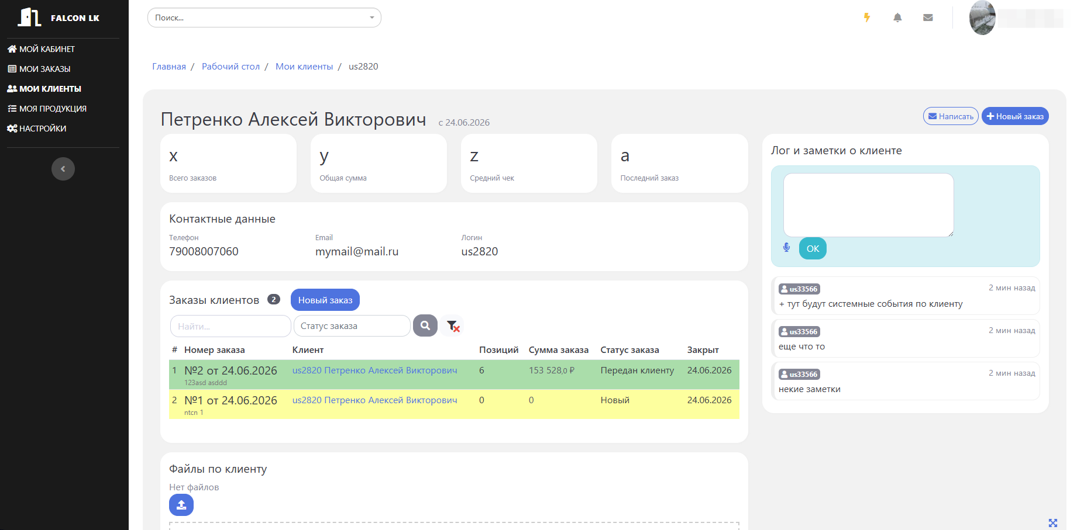Click the magnifier search button

click(x=425, y=325)
